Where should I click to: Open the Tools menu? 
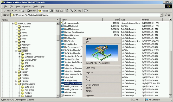coord(36,7)
